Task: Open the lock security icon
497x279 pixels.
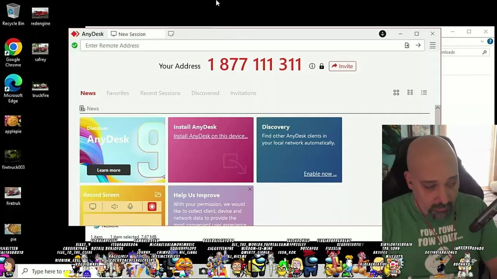Action: 321,66
